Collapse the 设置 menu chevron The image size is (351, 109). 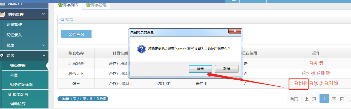click(44, 56)
